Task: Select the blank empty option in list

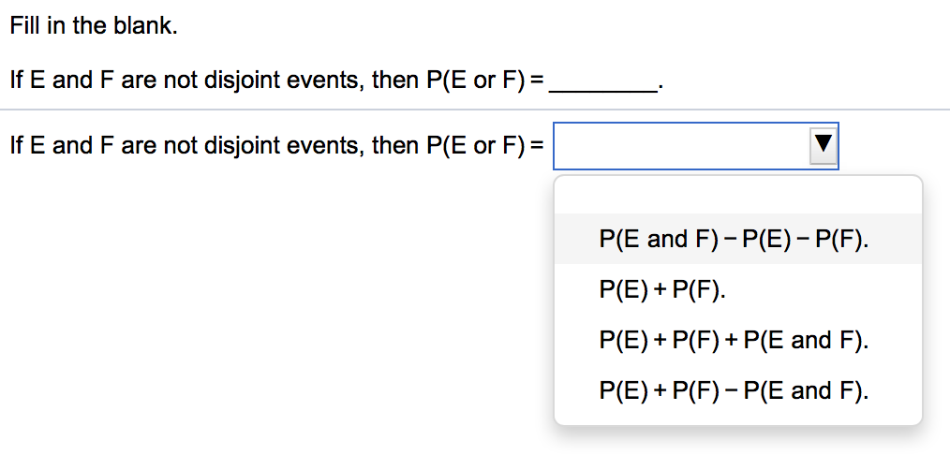Action: pyautogui.click(x=738, y=196)
